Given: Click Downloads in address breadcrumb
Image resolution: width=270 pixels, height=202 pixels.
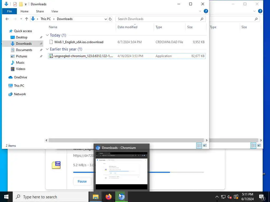Looking at the screenshot, I should coord(65,19).
